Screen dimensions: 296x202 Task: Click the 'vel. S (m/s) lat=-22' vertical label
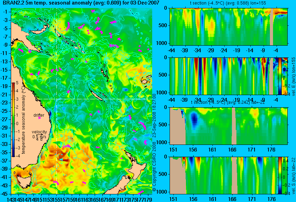[x=294, y=176]
